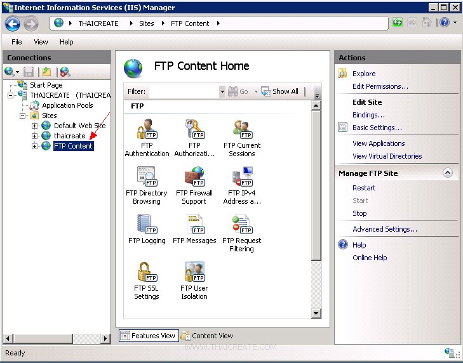Click in the Filter input field
463x363 pixels.
point(184,91)
